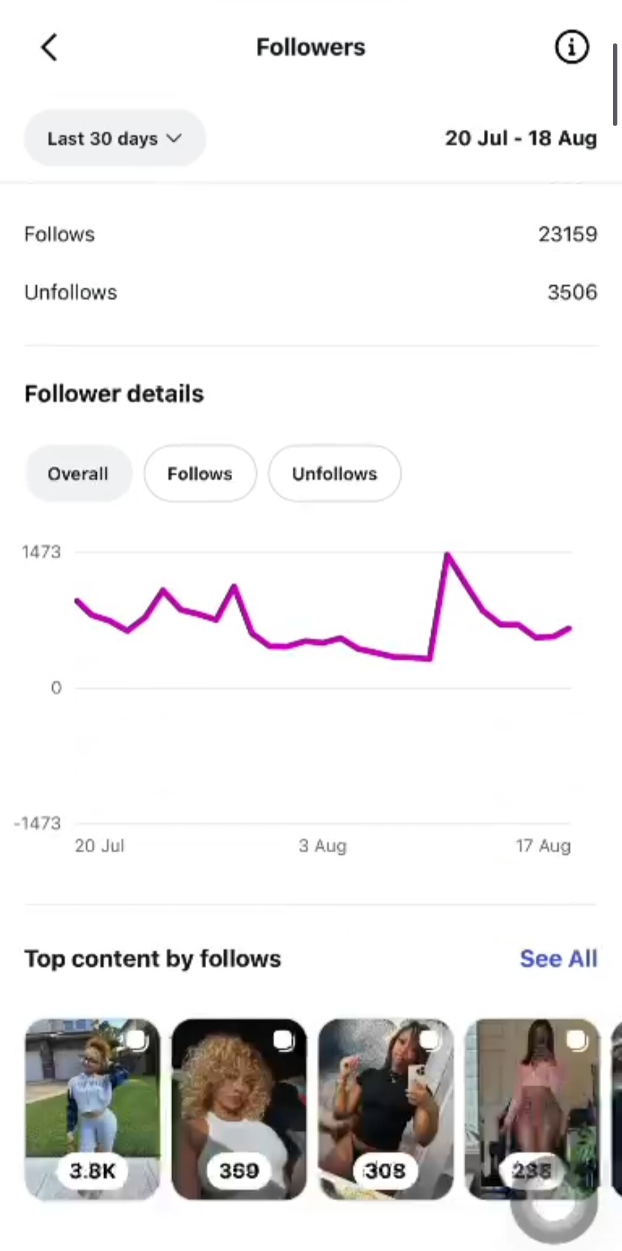Viewport: 622px width, 1251px height.
Task: Tap the peak point of follower chart
Action: tap(447, 555)
